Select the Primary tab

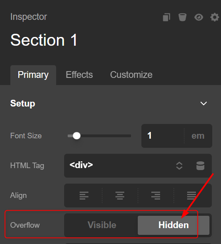coord(33,75)
